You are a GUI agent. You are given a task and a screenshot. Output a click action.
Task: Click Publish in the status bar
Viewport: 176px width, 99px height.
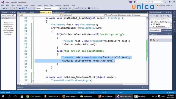pos(170,92)
